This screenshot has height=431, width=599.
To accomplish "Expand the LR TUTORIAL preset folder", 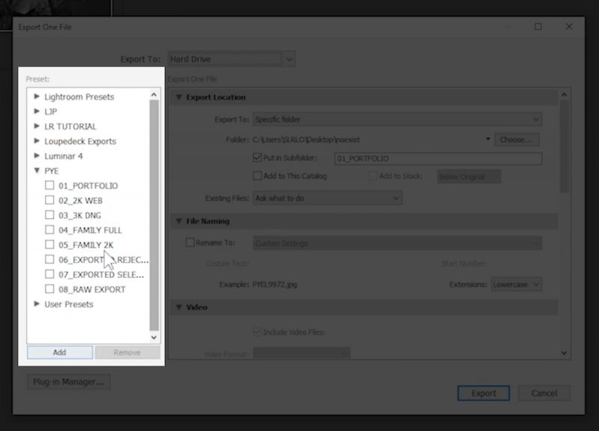I will pyautogui.click(x=37, y=126).
